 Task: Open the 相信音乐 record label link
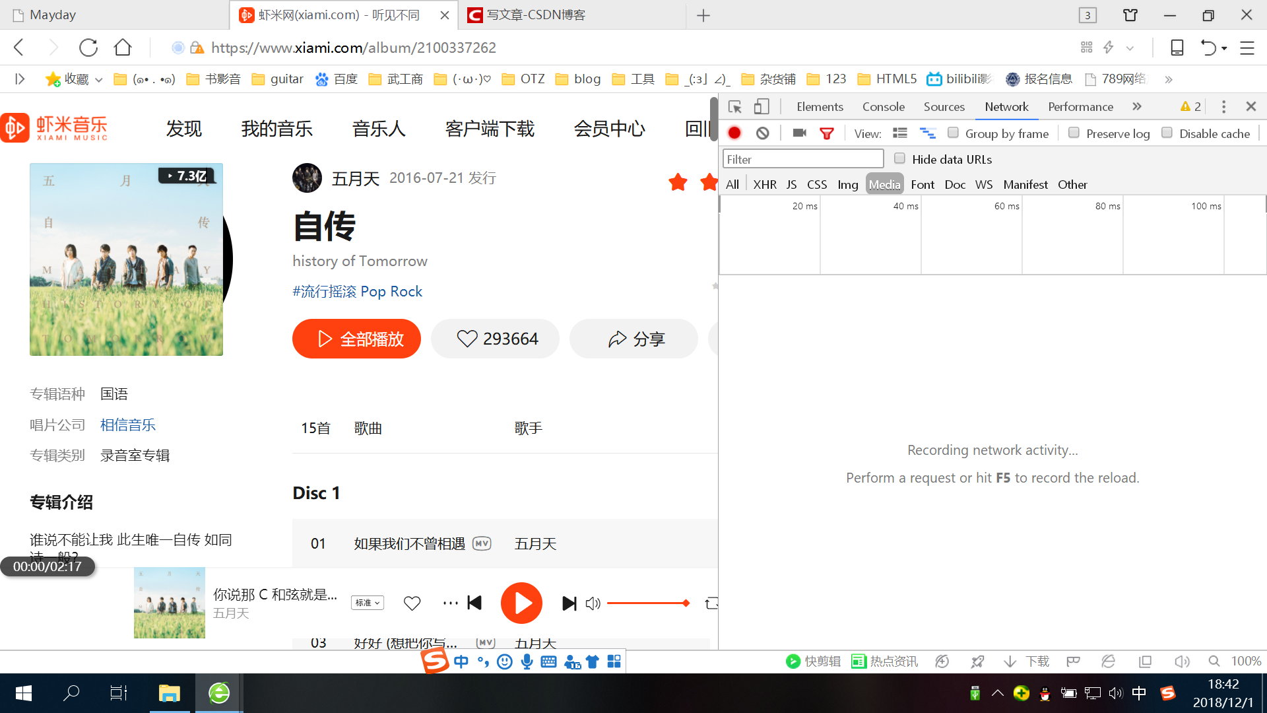pos(128,425)
